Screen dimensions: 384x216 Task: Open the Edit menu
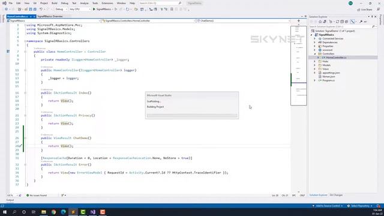pos(19,3)
